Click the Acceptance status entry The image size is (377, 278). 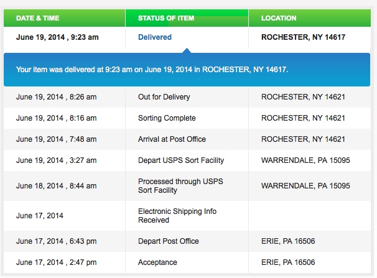coord(157,262)
